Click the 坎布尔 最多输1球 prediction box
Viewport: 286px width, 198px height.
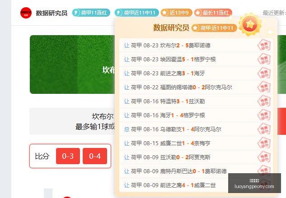coord(72,121)
